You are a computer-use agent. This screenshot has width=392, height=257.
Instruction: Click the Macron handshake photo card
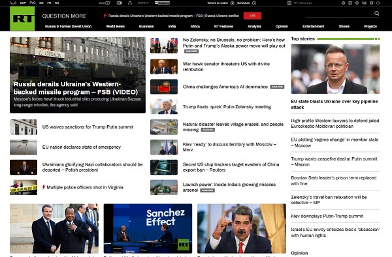pos(54,228)
